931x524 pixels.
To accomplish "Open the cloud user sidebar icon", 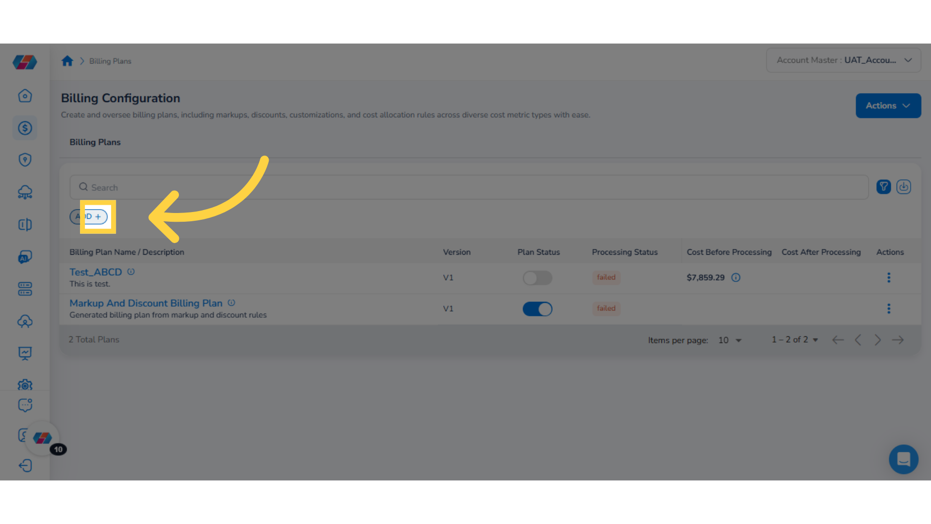I will click(x=25, y=321).
